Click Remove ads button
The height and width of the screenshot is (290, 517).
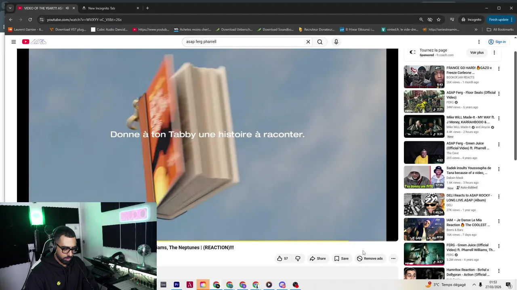(x=370, y=259)
